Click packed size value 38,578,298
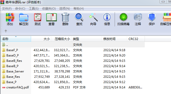Screen dimensions: 171x94 [x=62, y=71]
